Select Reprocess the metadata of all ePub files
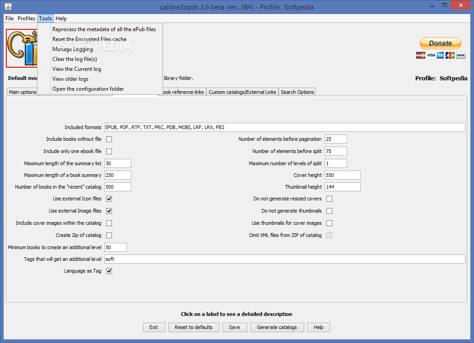Screen dimensions: 474x343 pyautogui.click(x=104, y=29)
